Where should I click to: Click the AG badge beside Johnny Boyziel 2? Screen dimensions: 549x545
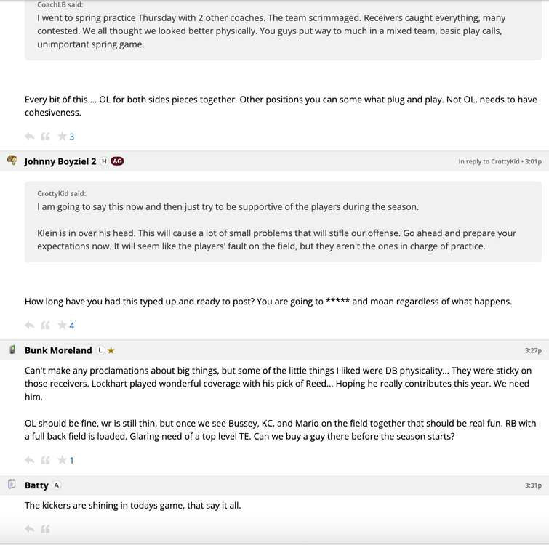coord(117,161)
